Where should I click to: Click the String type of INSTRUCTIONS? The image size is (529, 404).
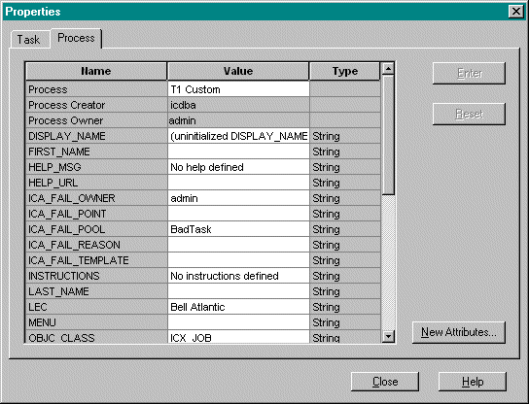[345, 276]
